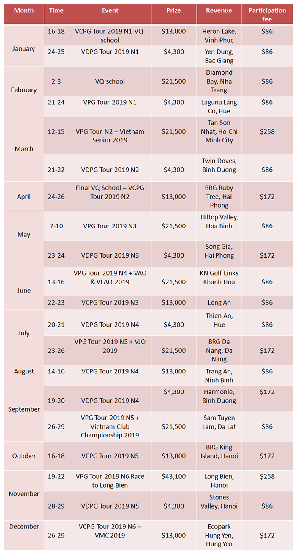Select the September month cell

click(x=24, y=414)
